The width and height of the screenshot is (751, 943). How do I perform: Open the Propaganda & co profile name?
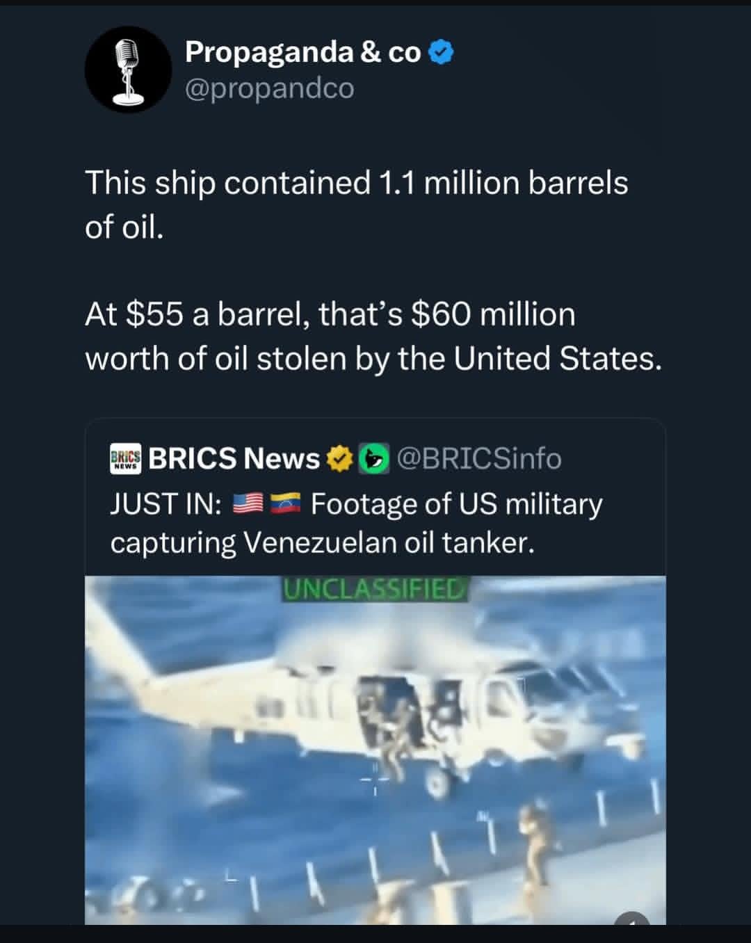click(302, 52)
